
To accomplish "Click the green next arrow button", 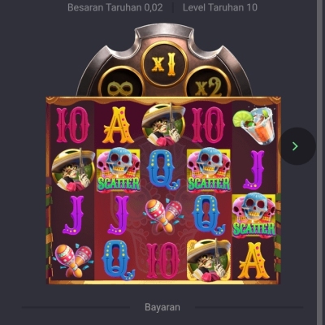I will [297, 146].
